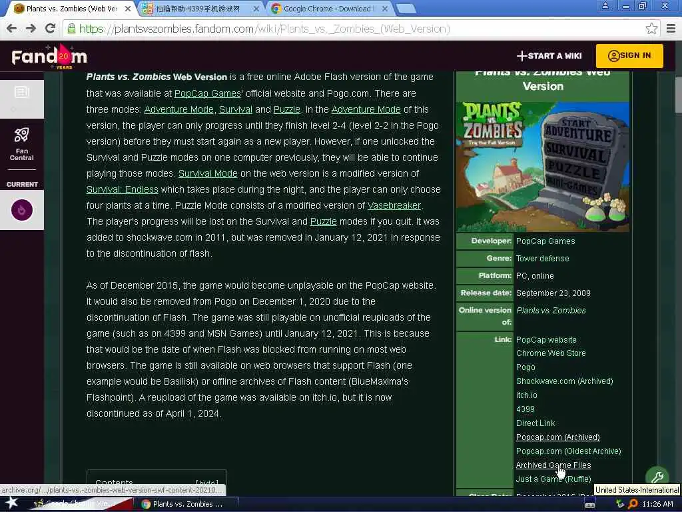Open the Plants vs. Zombies infobox link
This screenshot has height=512, width=682.
[551, 311]
